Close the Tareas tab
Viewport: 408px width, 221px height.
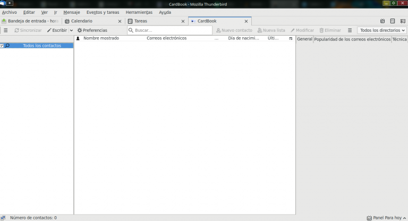pos(183,21)
